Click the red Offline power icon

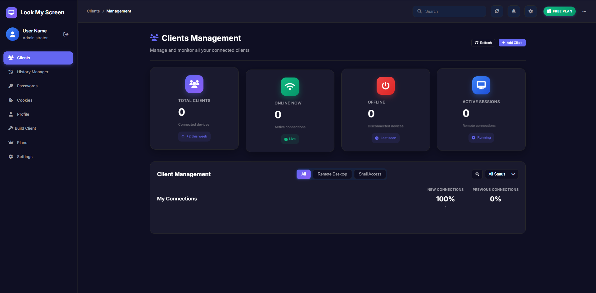385,86
